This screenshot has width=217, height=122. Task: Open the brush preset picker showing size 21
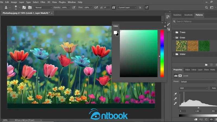[x=16, y=8]
